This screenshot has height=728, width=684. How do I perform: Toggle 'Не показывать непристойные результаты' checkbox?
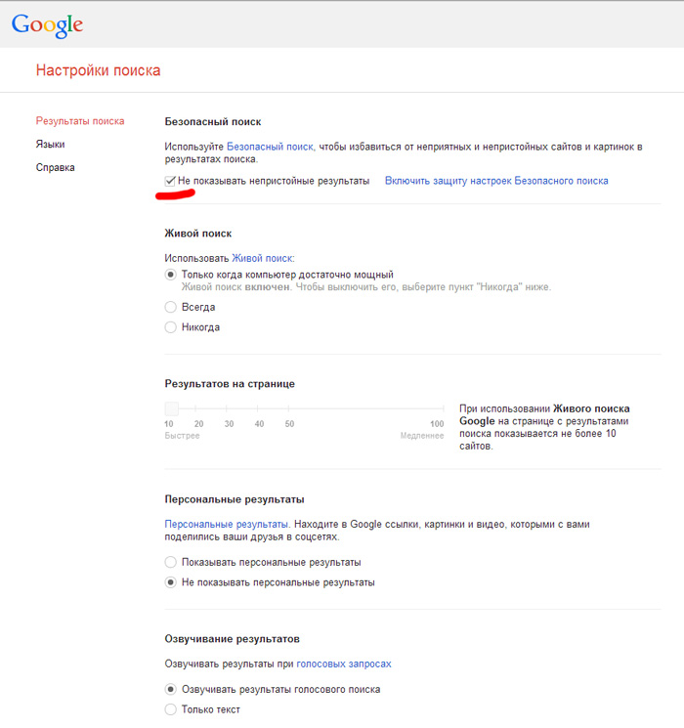pyautogui.click(x=171, y=181)
